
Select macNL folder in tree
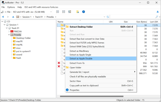(19, 45)
